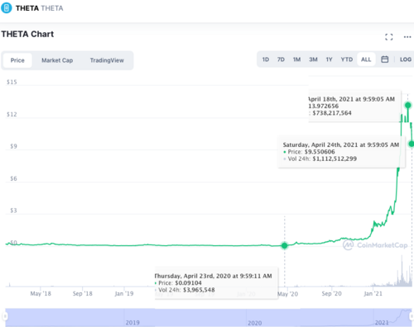
Task: Click the April 18th 2021 peak marker
Action: 408,105
